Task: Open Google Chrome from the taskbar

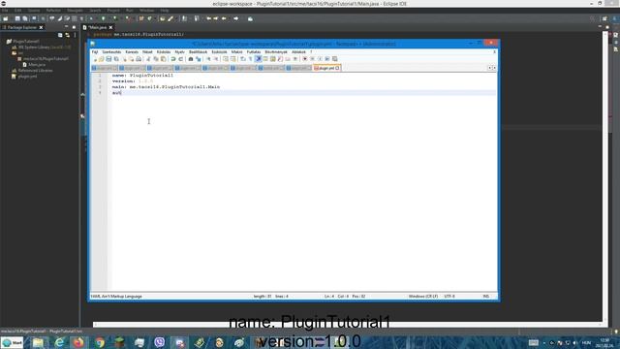Action: [x=100, y=342]
